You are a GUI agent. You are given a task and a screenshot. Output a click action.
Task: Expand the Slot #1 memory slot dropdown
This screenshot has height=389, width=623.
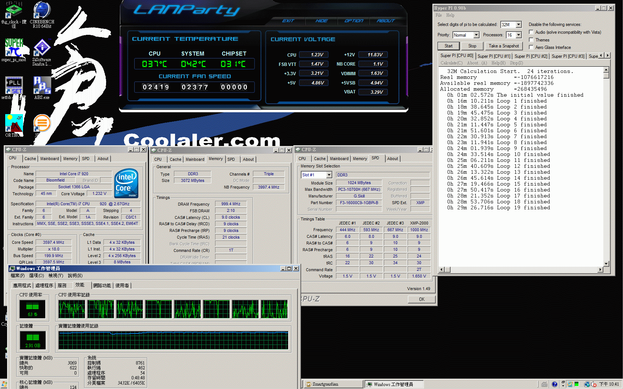point(329,175)
